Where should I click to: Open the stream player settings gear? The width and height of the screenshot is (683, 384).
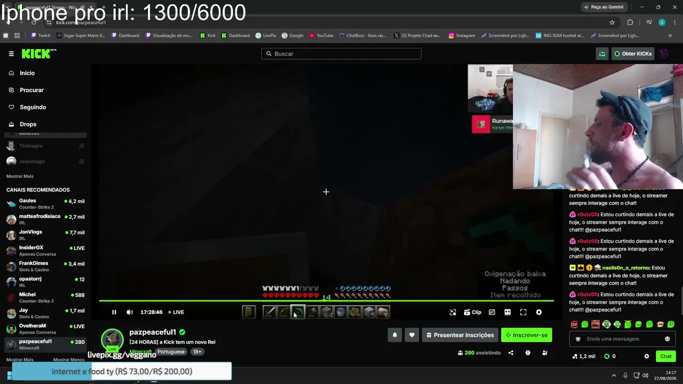click(x=538, y=312)
